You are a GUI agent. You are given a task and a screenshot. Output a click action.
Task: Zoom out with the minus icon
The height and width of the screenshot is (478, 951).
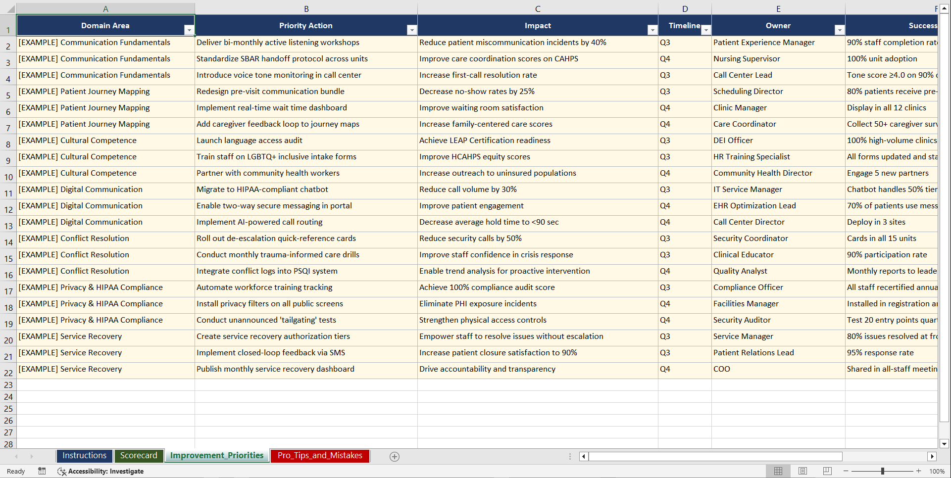click(846, 471)
